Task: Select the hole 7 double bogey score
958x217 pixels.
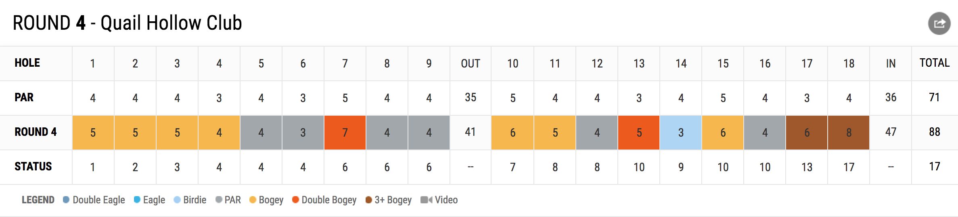Action: 345,133
